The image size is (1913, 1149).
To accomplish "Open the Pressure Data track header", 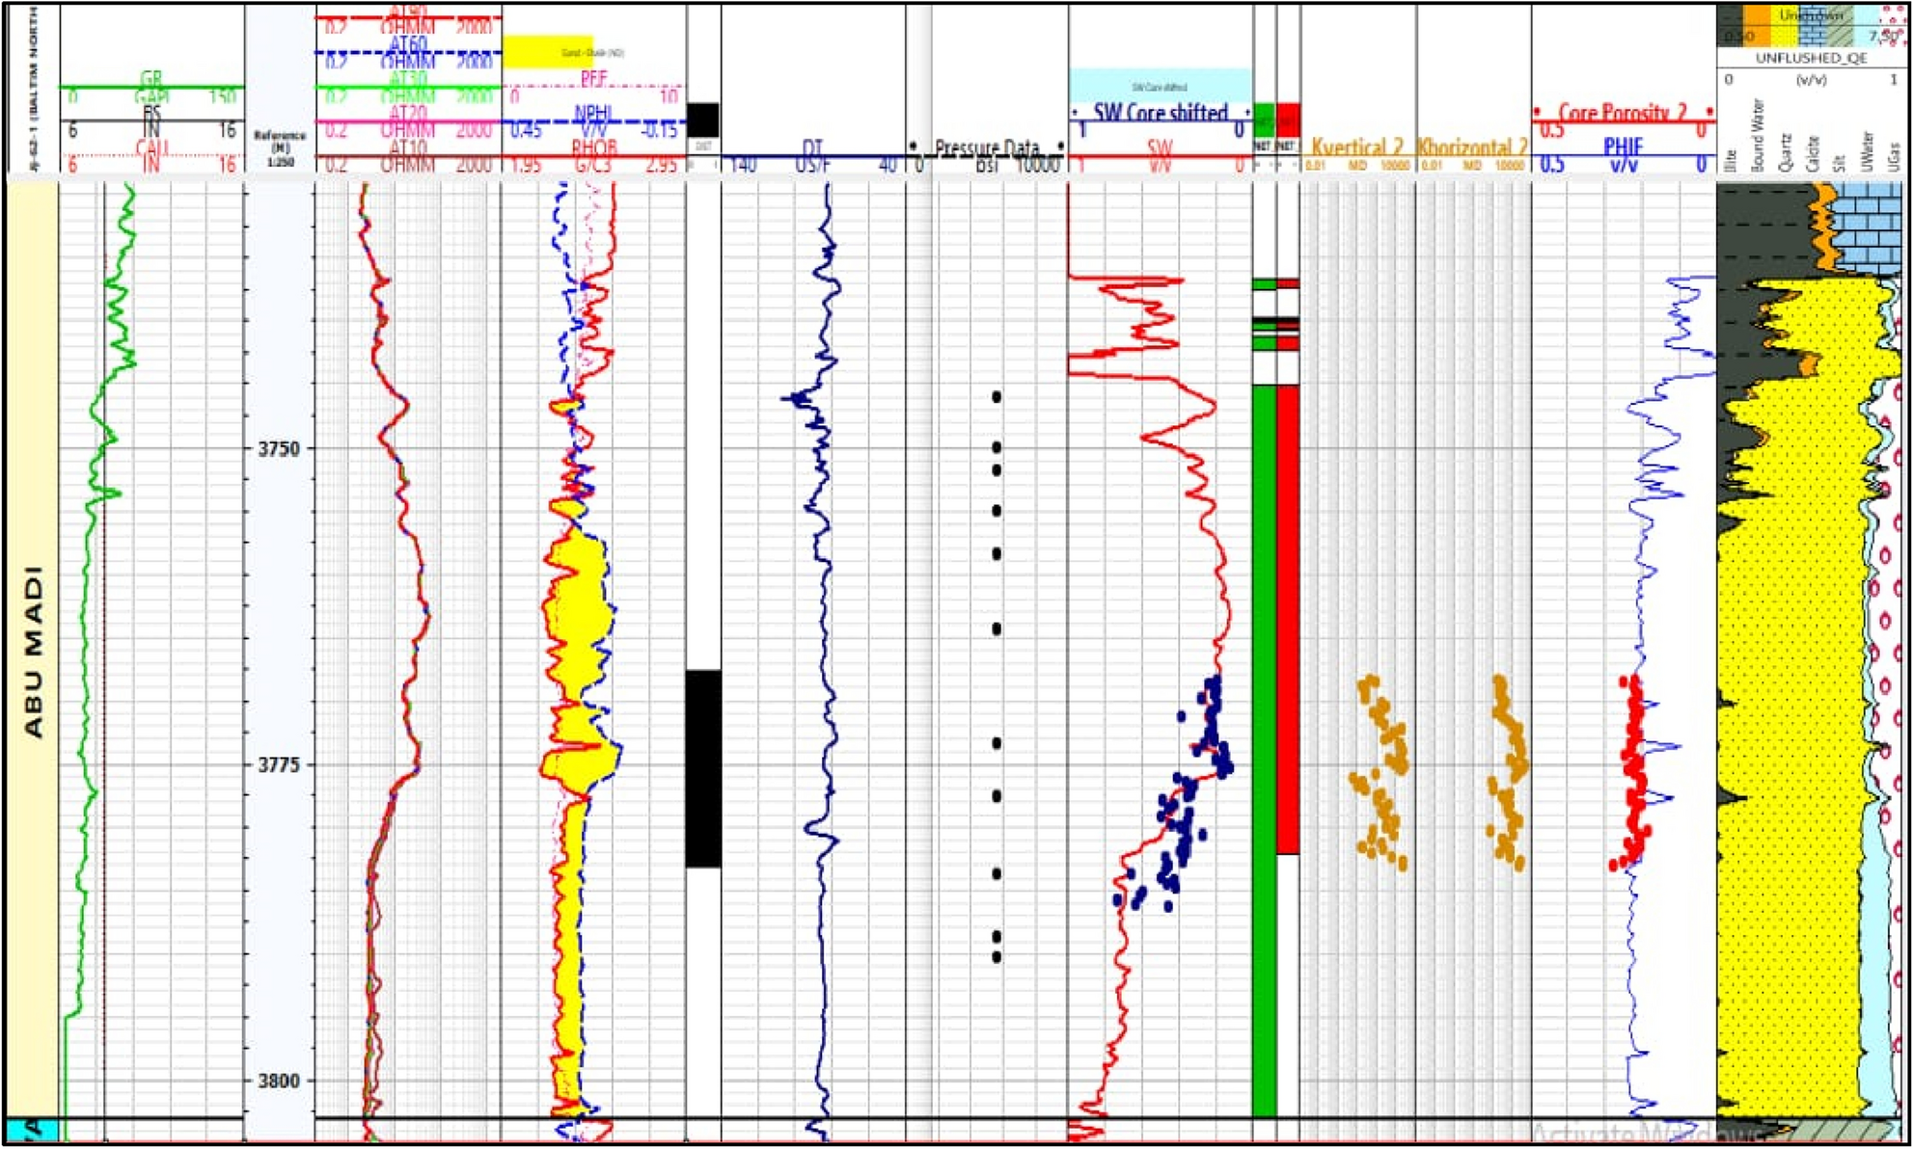I will click(988, 147).
